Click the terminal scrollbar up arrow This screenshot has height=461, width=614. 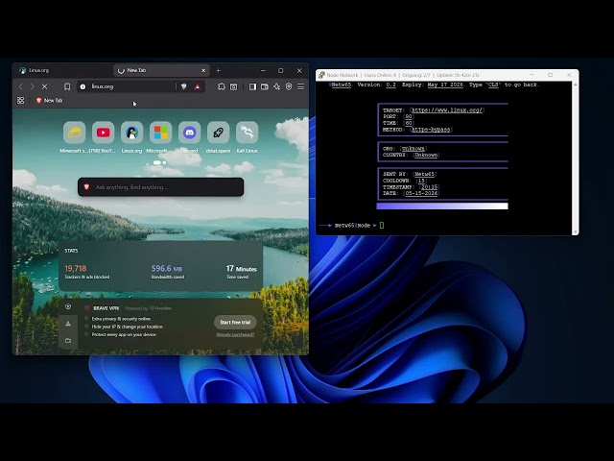coord(576,85)
